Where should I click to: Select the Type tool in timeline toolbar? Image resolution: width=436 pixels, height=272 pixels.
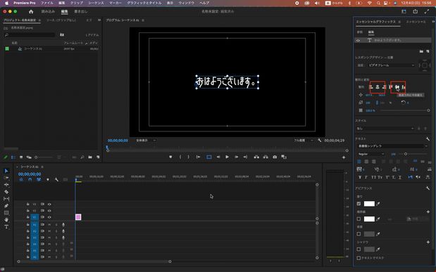[x=6, y=227]
